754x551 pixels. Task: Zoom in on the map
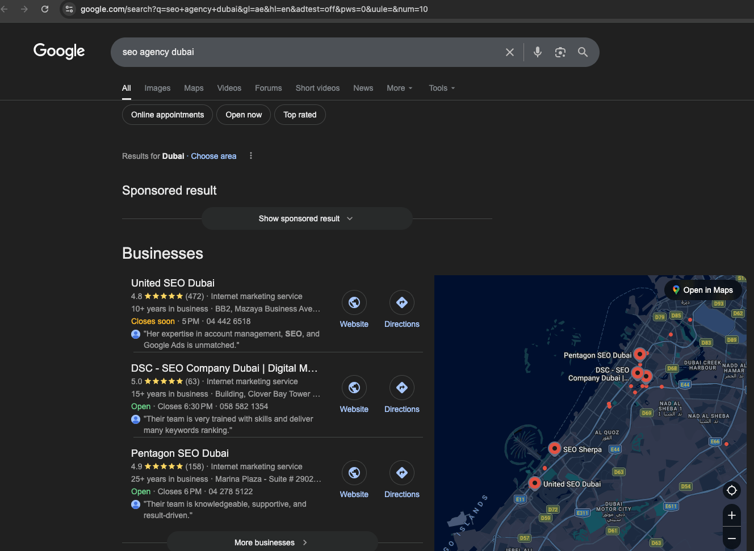(732, 515)
